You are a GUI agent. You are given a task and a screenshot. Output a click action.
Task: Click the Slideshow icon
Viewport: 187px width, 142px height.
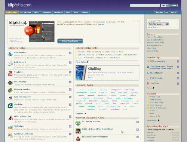coord(10,127)
